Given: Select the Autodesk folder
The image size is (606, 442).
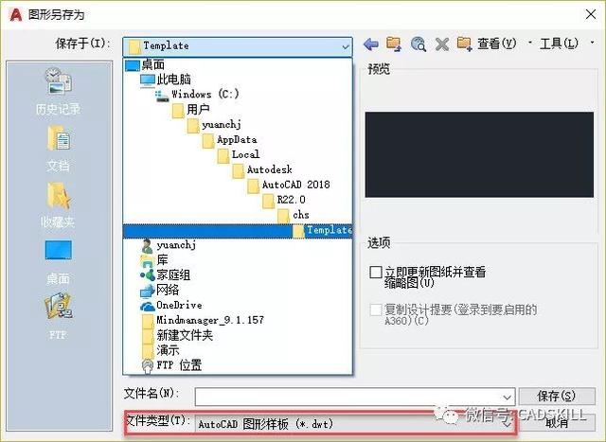Looking at the screenshot, I should pos(262,170).
